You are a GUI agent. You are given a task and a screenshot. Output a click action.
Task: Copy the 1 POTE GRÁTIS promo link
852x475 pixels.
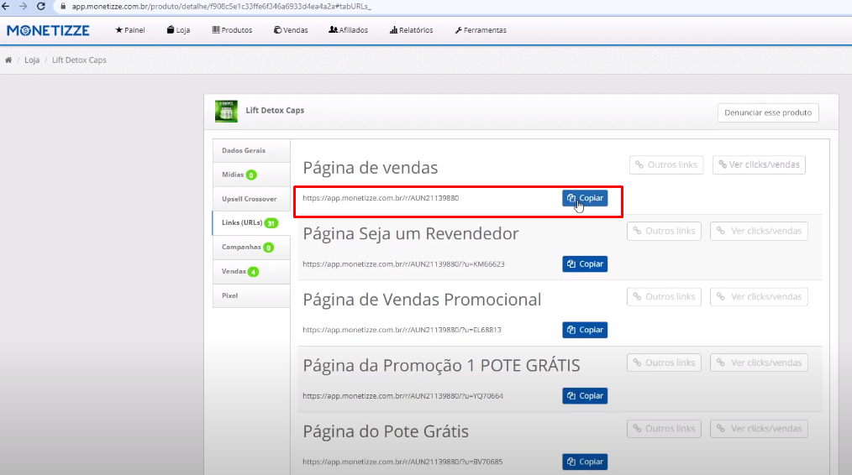[x=585, y=396]
